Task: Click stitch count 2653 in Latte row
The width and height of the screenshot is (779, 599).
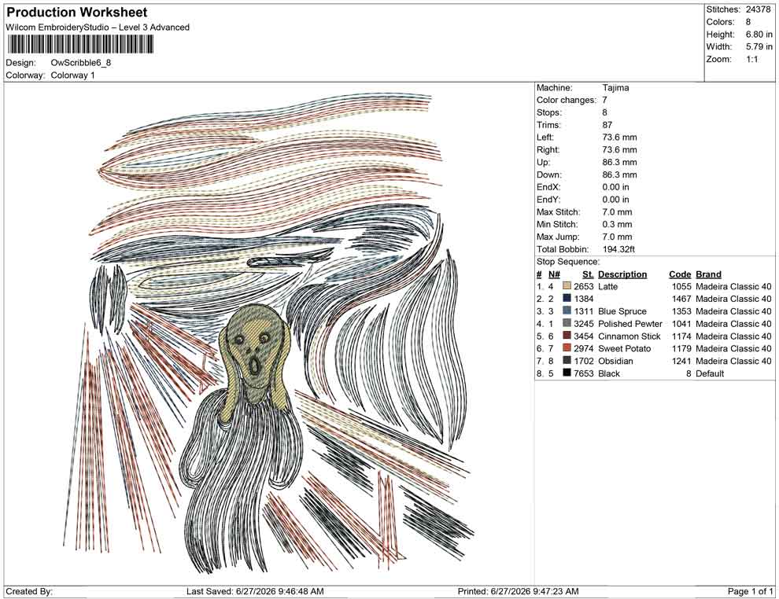Action: [584, 286]
